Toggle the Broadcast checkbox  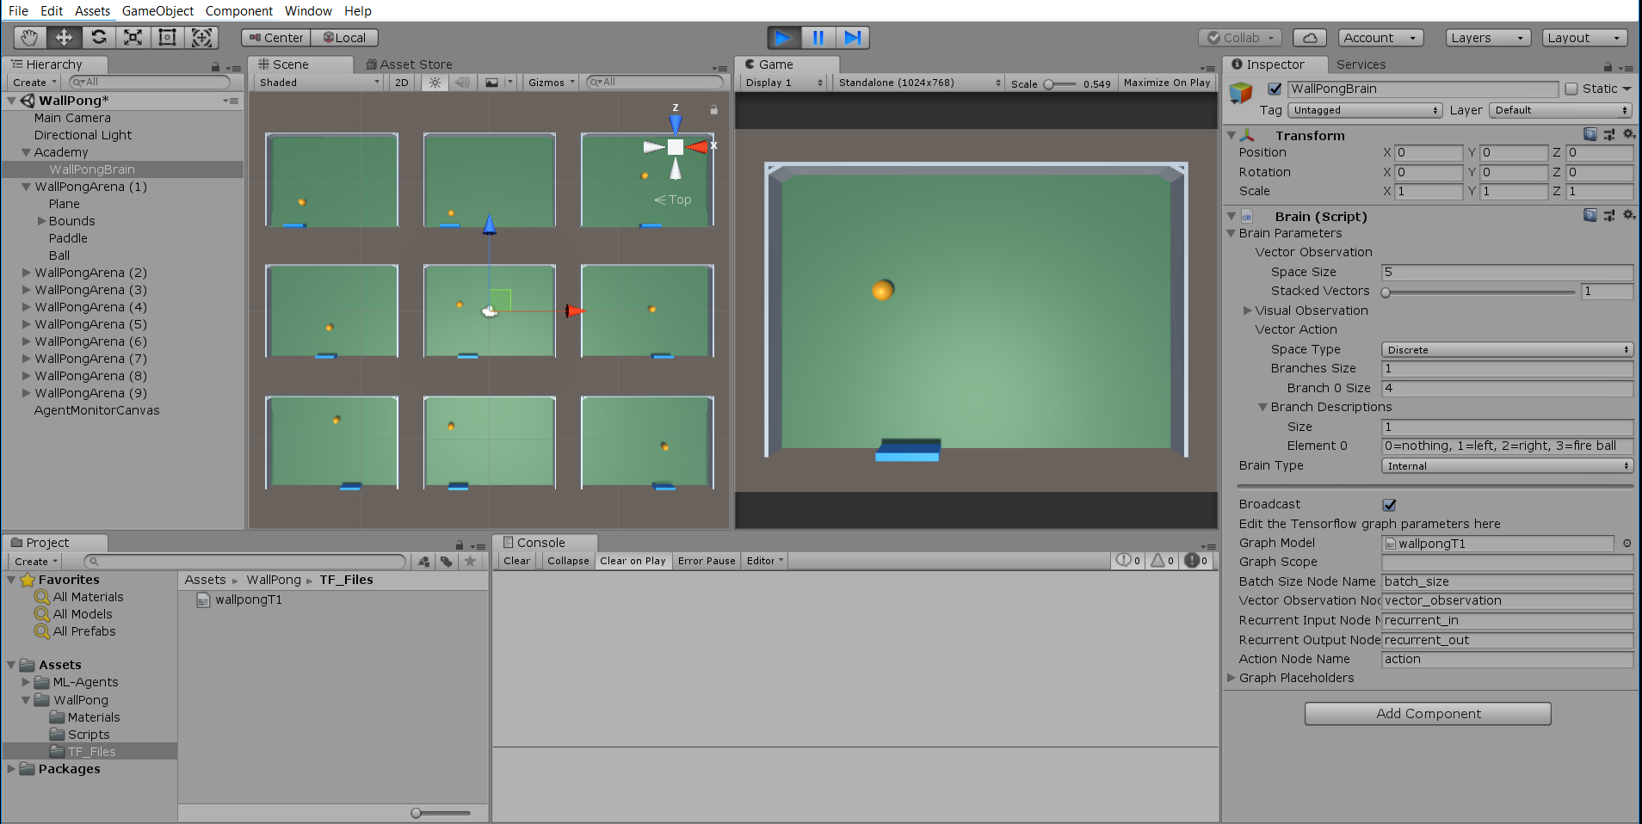pos(1389,505)
